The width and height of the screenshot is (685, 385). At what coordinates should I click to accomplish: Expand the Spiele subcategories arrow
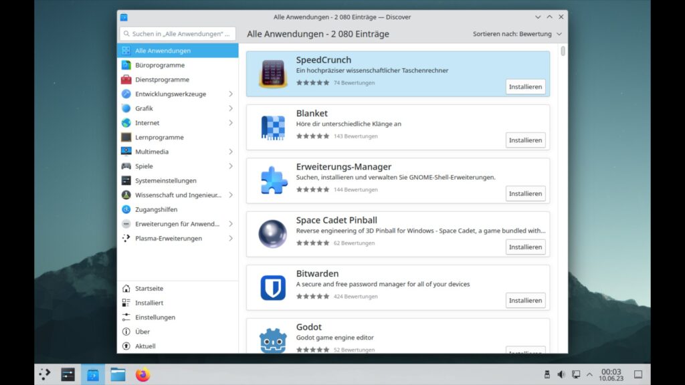click(231, 166)
